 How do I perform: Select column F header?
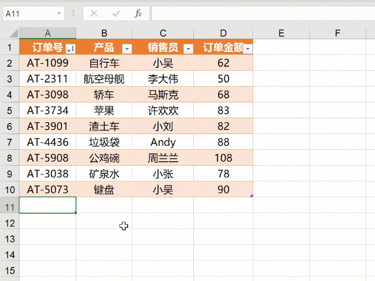[337, 33]
